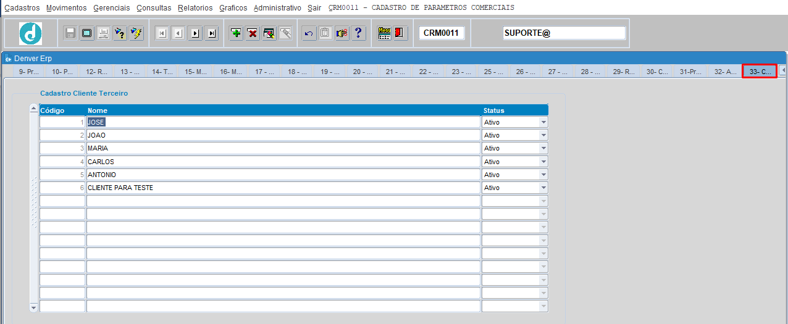Click the CARLOS name field

pos(283,162)
